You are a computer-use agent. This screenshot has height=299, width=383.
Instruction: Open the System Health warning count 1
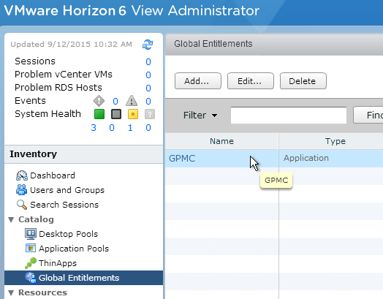pyautogui.click(x=130, y=127)
